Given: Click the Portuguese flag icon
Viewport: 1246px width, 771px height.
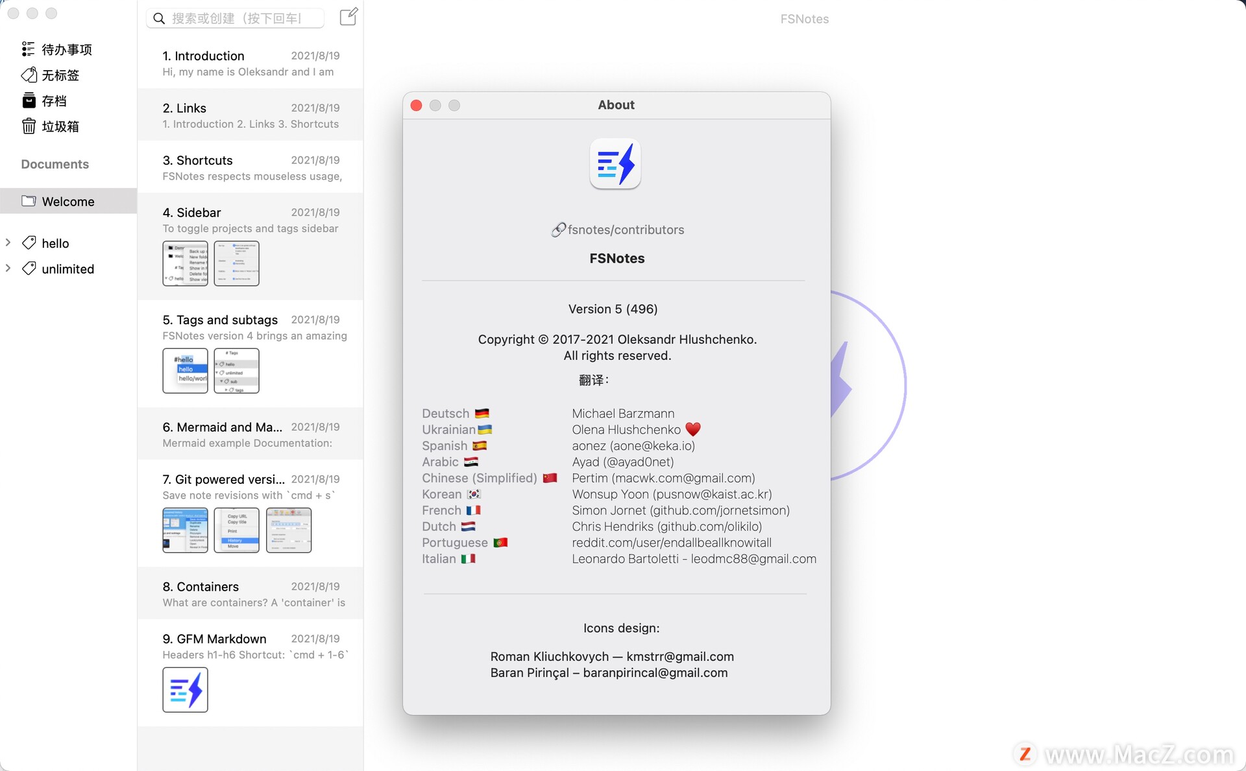Looking at the screenshot, I should click(500, 542).
